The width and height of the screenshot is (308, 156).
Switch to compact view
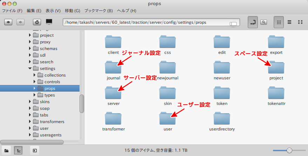click(x=300, y=22)
